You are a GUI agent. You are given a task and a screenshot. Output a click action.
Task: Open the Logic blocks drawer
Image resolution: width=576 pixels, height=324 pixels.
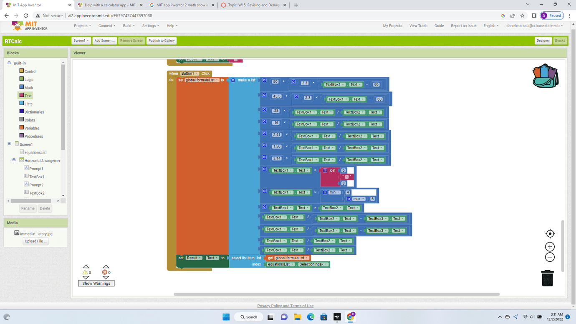click(28, 79)
